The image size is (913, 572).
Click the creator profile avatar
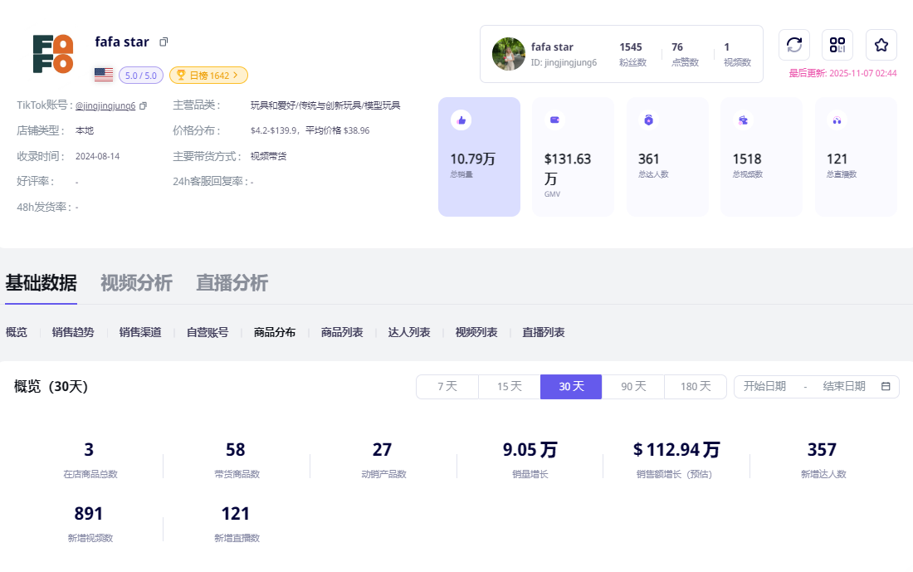coord(509,54)
